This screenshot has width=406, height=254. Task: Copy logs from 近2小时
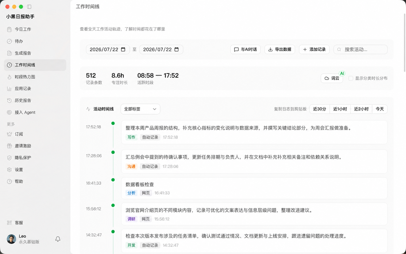(x=361, y=109)
